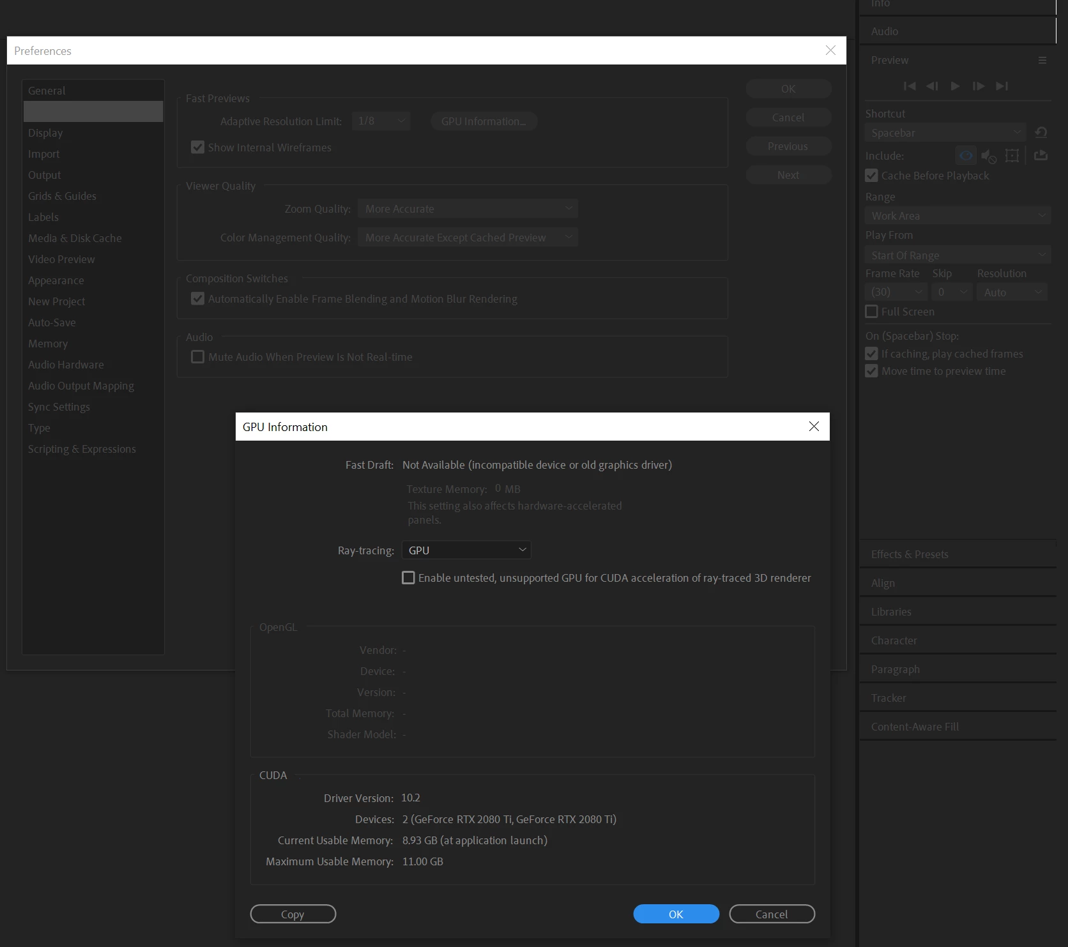Open Appearance preferences category
The height and width of the screenshot is (947, 1068).
click(93, 280)
